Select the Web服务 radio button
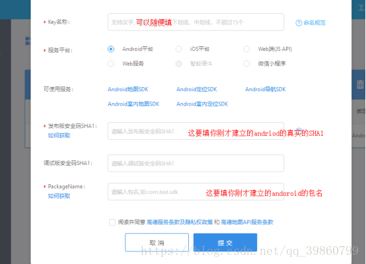Viewport: 366px width, 264px height. pyautogui.click(x=111, y=63)
